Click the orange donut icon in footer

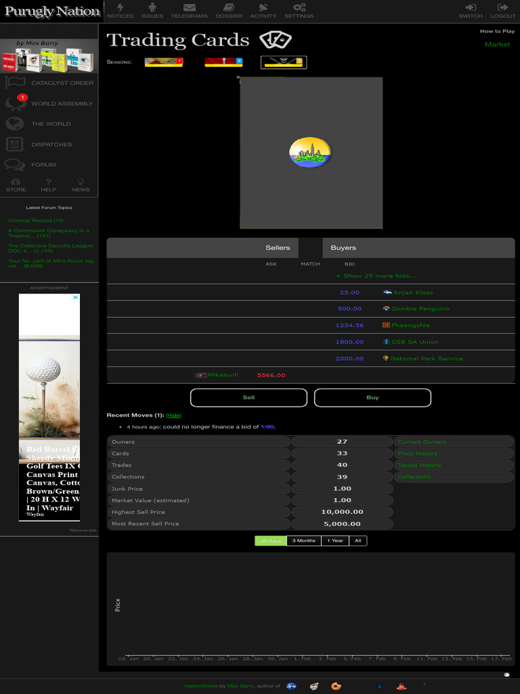click(x=336, y=686)
